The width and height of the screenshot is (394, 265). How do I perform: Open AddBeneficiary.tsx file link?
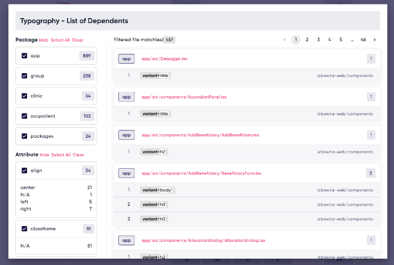coord(200,135)
